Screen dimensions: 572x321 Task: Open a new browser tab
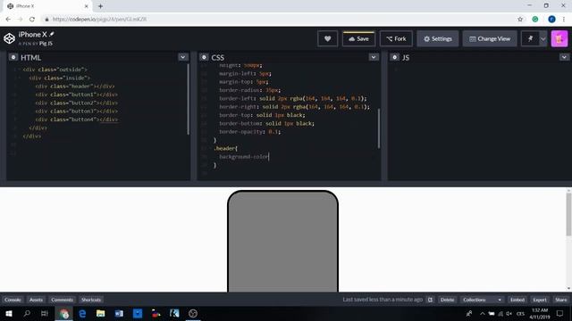coord(100,6)
